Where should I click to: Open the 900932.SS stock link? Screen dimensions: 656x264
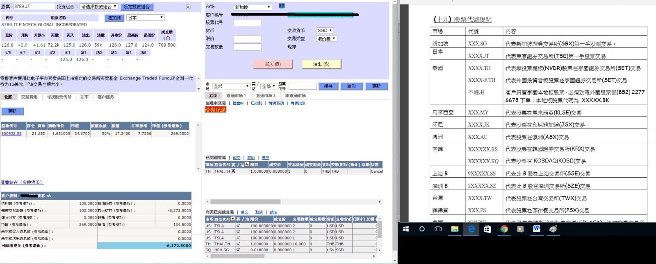coord(11,133)
